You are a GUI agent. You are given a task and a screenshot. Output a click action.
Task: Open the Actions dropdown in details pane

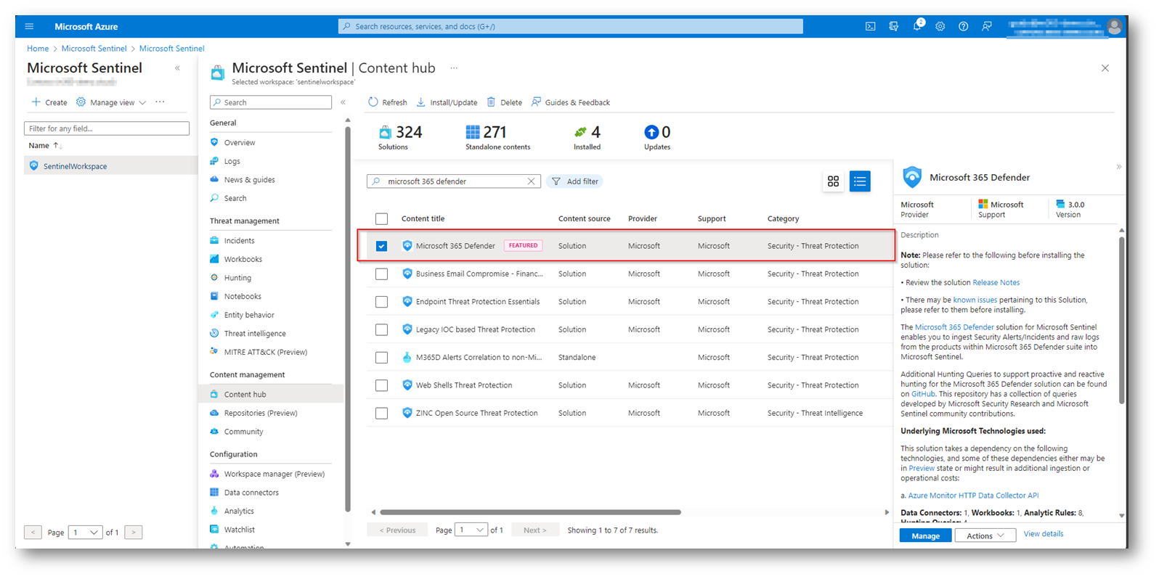(x=985, y=535)
